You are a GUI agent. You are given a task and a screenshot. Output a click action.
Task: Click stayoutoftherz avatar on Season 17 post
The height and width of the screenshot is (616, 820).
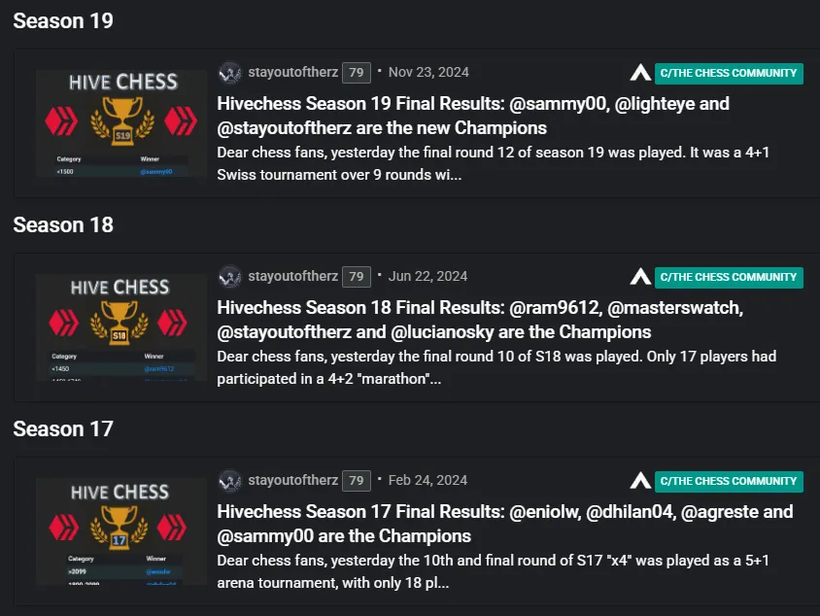pos(230,481)
